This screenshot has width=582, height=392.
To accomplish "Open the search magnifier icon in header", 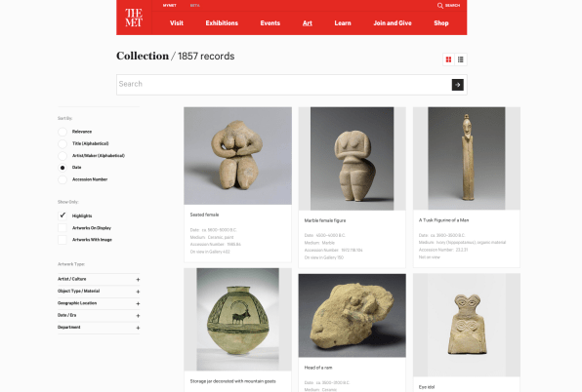I will click(439, 6).
